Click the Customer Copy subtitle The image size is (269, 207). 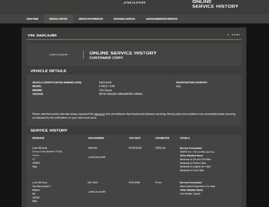(106, 58)
